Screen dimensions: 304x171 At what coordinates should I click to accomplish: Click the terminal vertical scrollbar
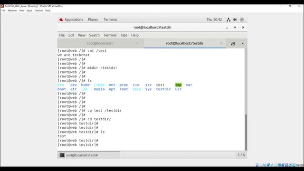point(246,132)
